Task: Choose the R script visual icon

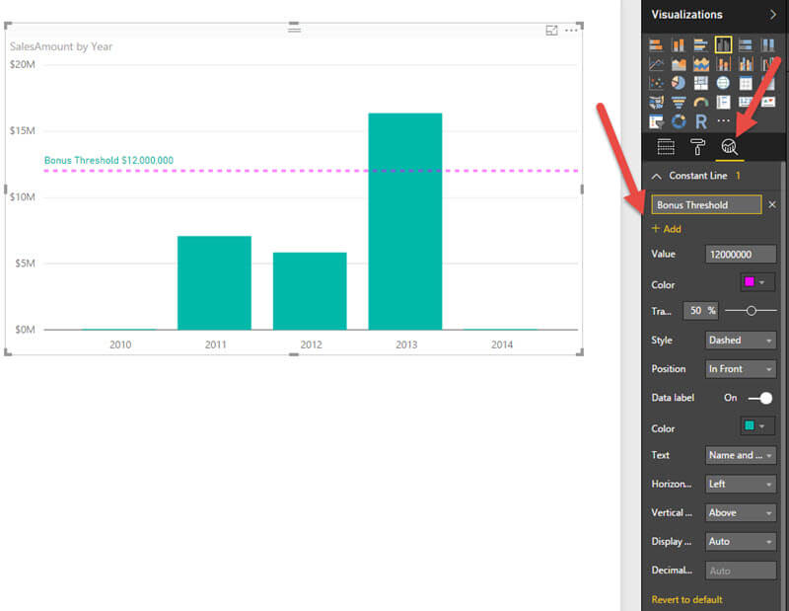Action: coord(701,121)
